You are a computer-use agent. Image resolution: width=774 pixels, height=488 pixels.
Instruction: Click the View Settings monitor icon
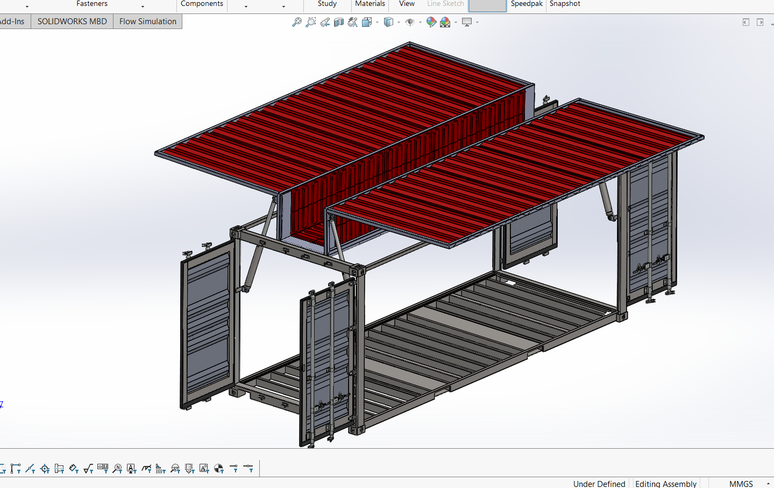click(467, 22)
